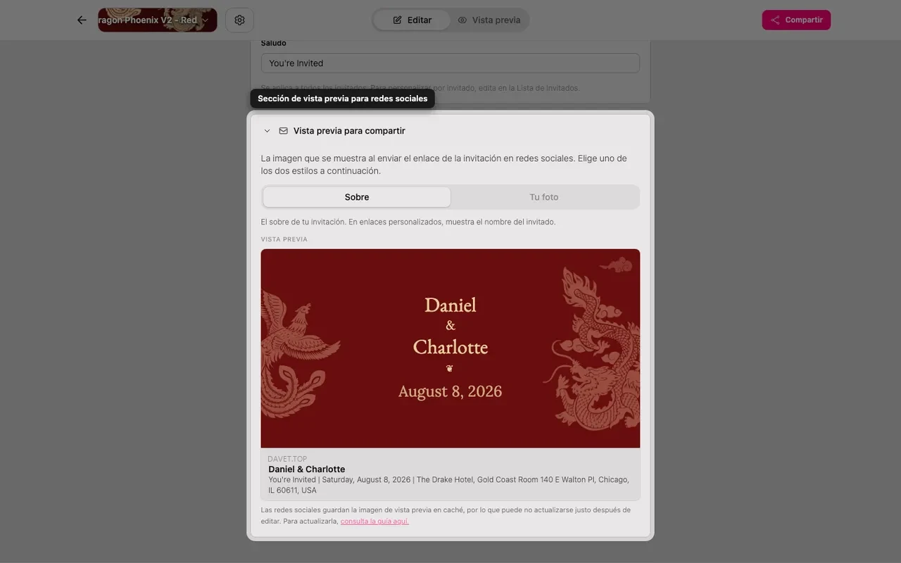Click the eye icon beside Vista previa

[x=462, y=20]
